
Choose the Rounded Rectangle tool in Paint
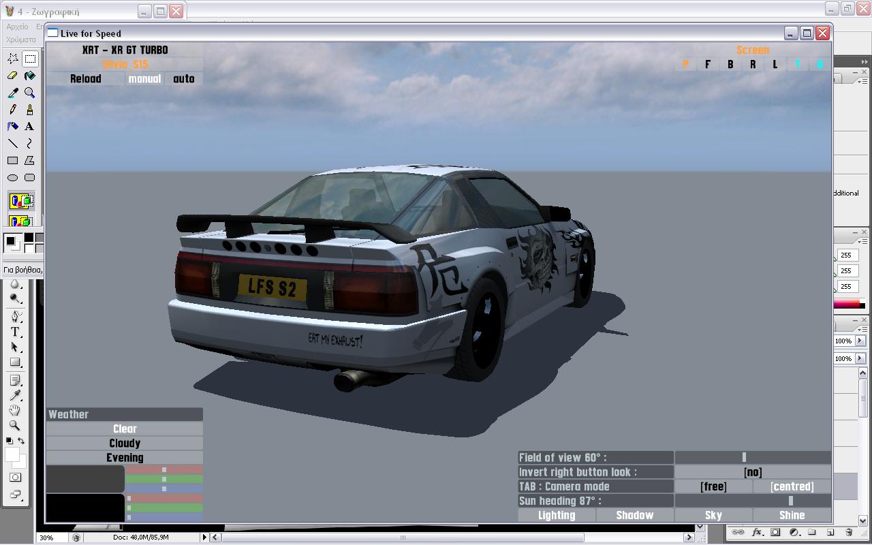pyautogui.click(x=30, y=177)
